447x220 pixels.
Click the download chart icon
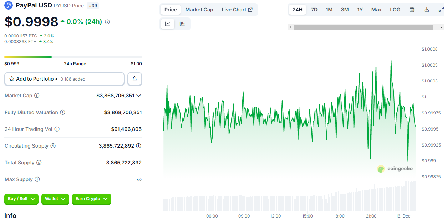coord(426,10)
